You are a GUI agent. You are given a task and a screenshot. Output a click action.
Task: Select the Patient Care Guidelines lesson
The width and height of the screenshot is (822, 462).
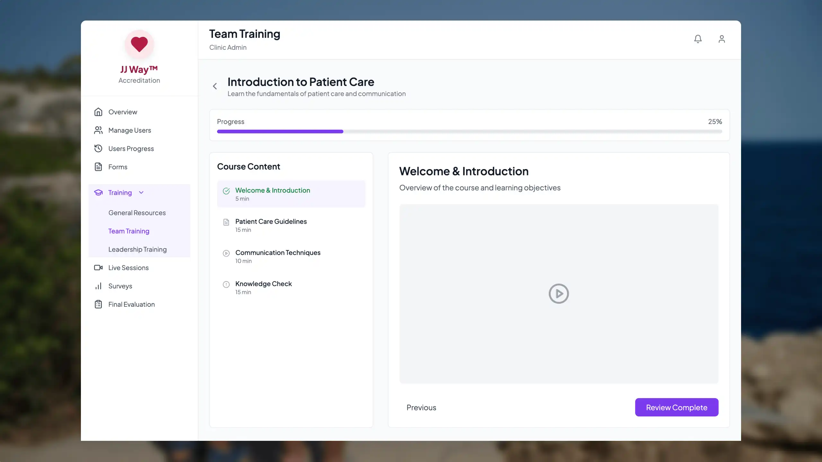tap(291, 225)
